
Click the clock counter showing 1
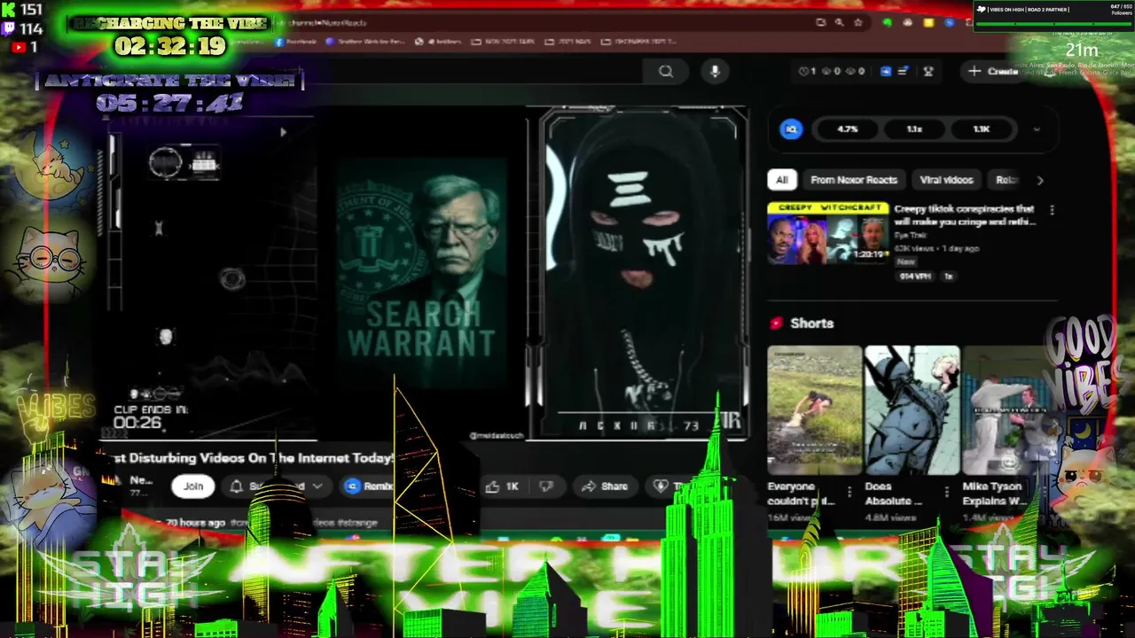point(807,72)
